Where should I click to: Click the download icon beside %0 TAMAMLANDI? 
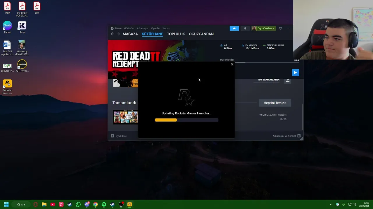[x=288, y=80]
